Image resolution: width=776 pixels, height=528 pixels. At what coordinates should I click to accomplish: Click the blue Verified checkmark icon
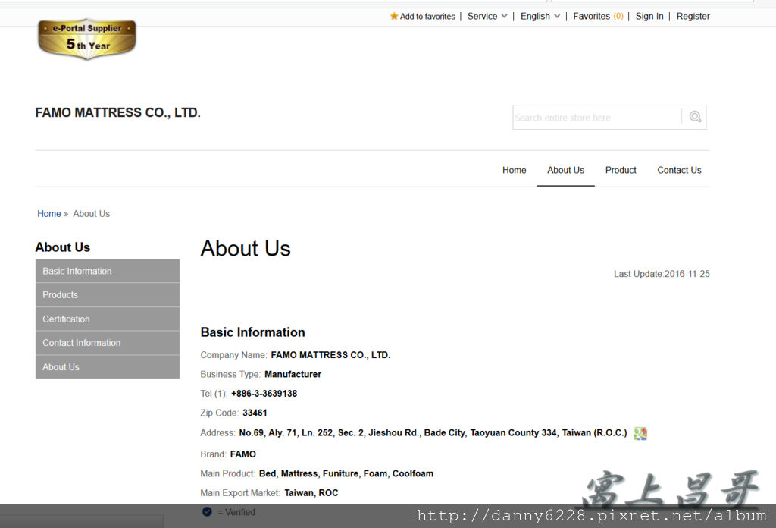[207, 511]
